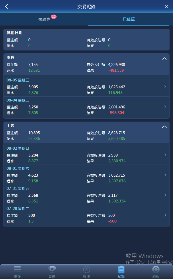This screenshot has height=279, width=173.
Task: Click the 07-28 星期二 date link
Action: pyautogui.click(x=18, y=208)
